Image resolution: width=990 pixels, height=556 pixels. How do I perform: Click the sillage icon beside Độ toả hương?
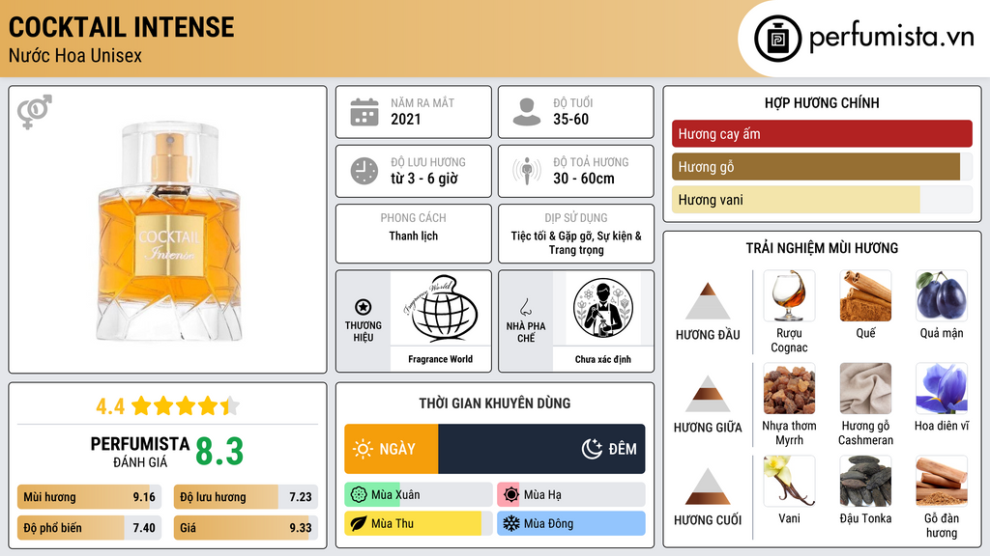pyautogui.click(x=527, y=172)
